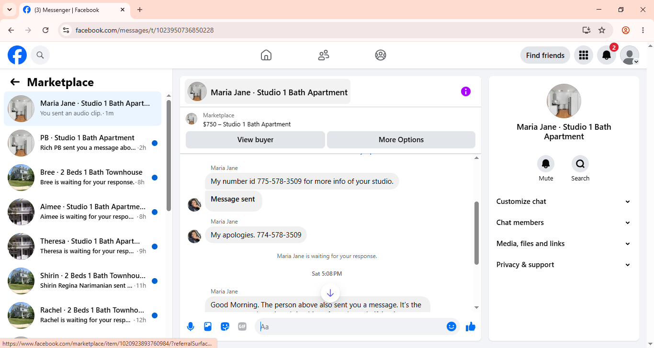The width and height of the screenshot is (654, 348).
Task: Go back using the Marketplace back arrow
Action: point(15,82)
